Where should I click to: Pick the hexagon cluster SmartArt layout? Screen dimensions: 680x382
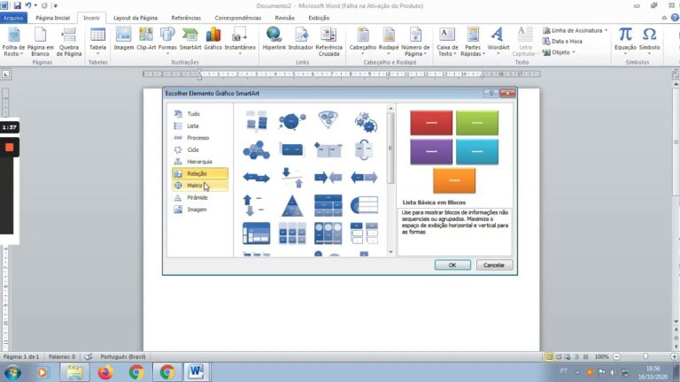pyautogui.click(x=256, y=149)
